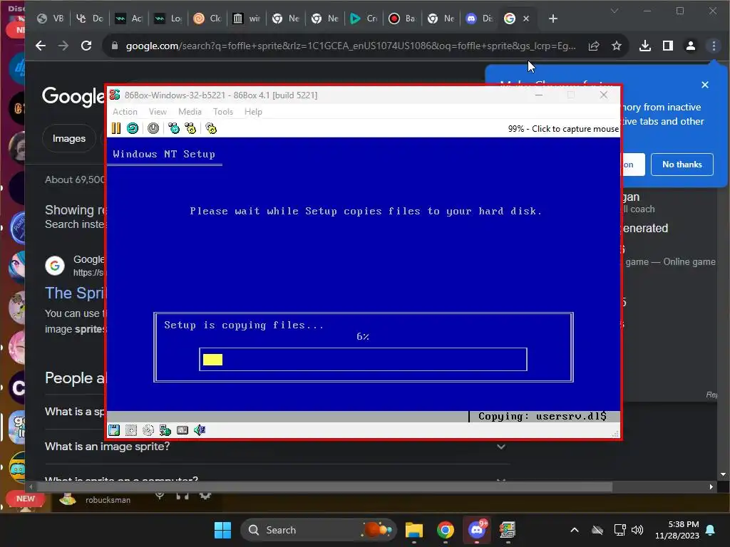
Task: Click the hard disk status icon
Action: pyautogui.click(x=182, y=430)
